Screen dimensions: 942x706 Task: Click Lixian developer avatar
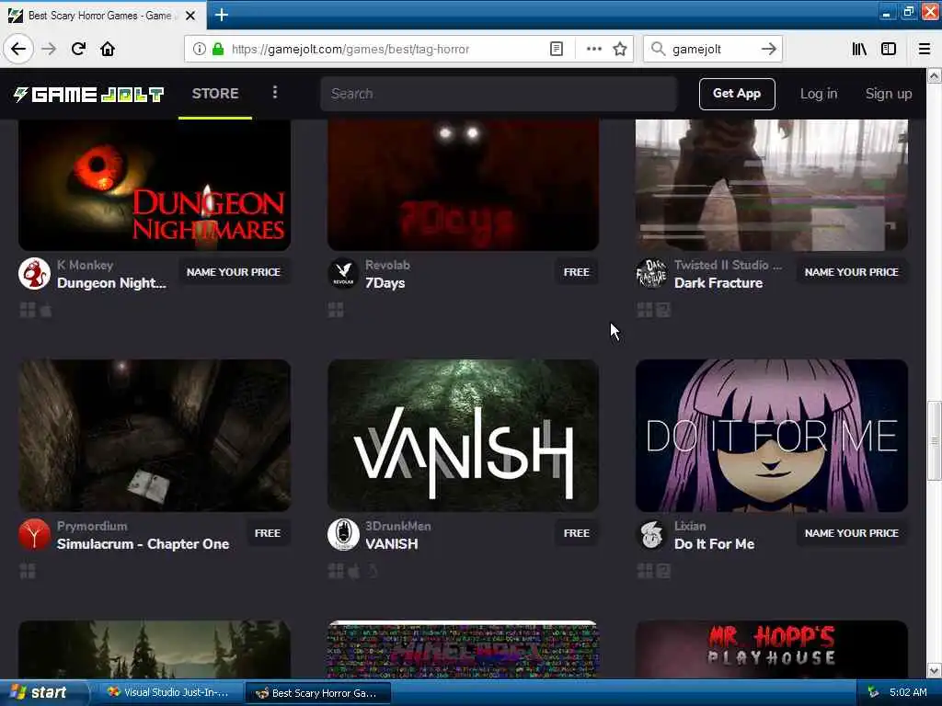point(652,534)
